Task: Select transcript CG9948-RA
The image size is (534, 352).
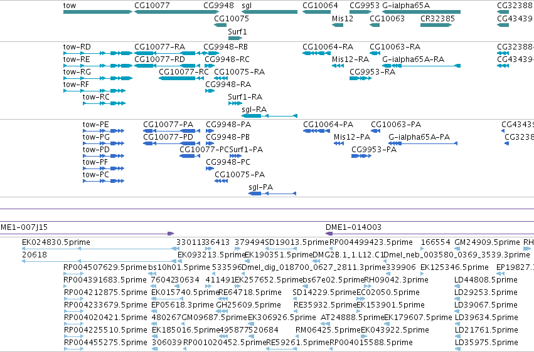Action: click(210, 91)
